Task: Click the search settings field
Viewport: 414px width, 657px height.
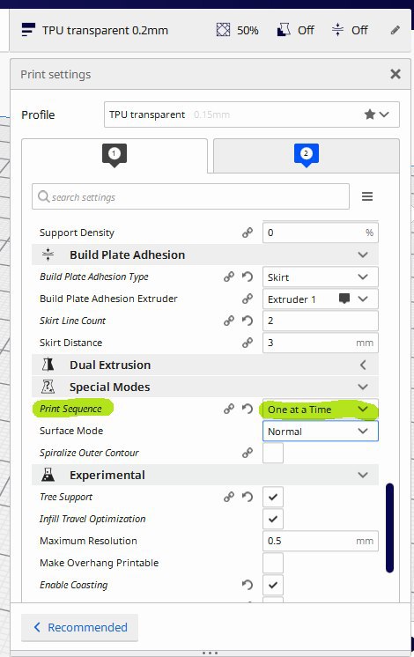Action: pyautogui.click(x=190, y=196)
